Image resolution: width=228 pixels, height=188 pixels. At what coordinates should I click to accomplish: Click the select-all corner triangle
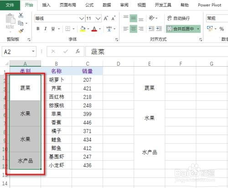pyautogui.click(x=6, y=63)
